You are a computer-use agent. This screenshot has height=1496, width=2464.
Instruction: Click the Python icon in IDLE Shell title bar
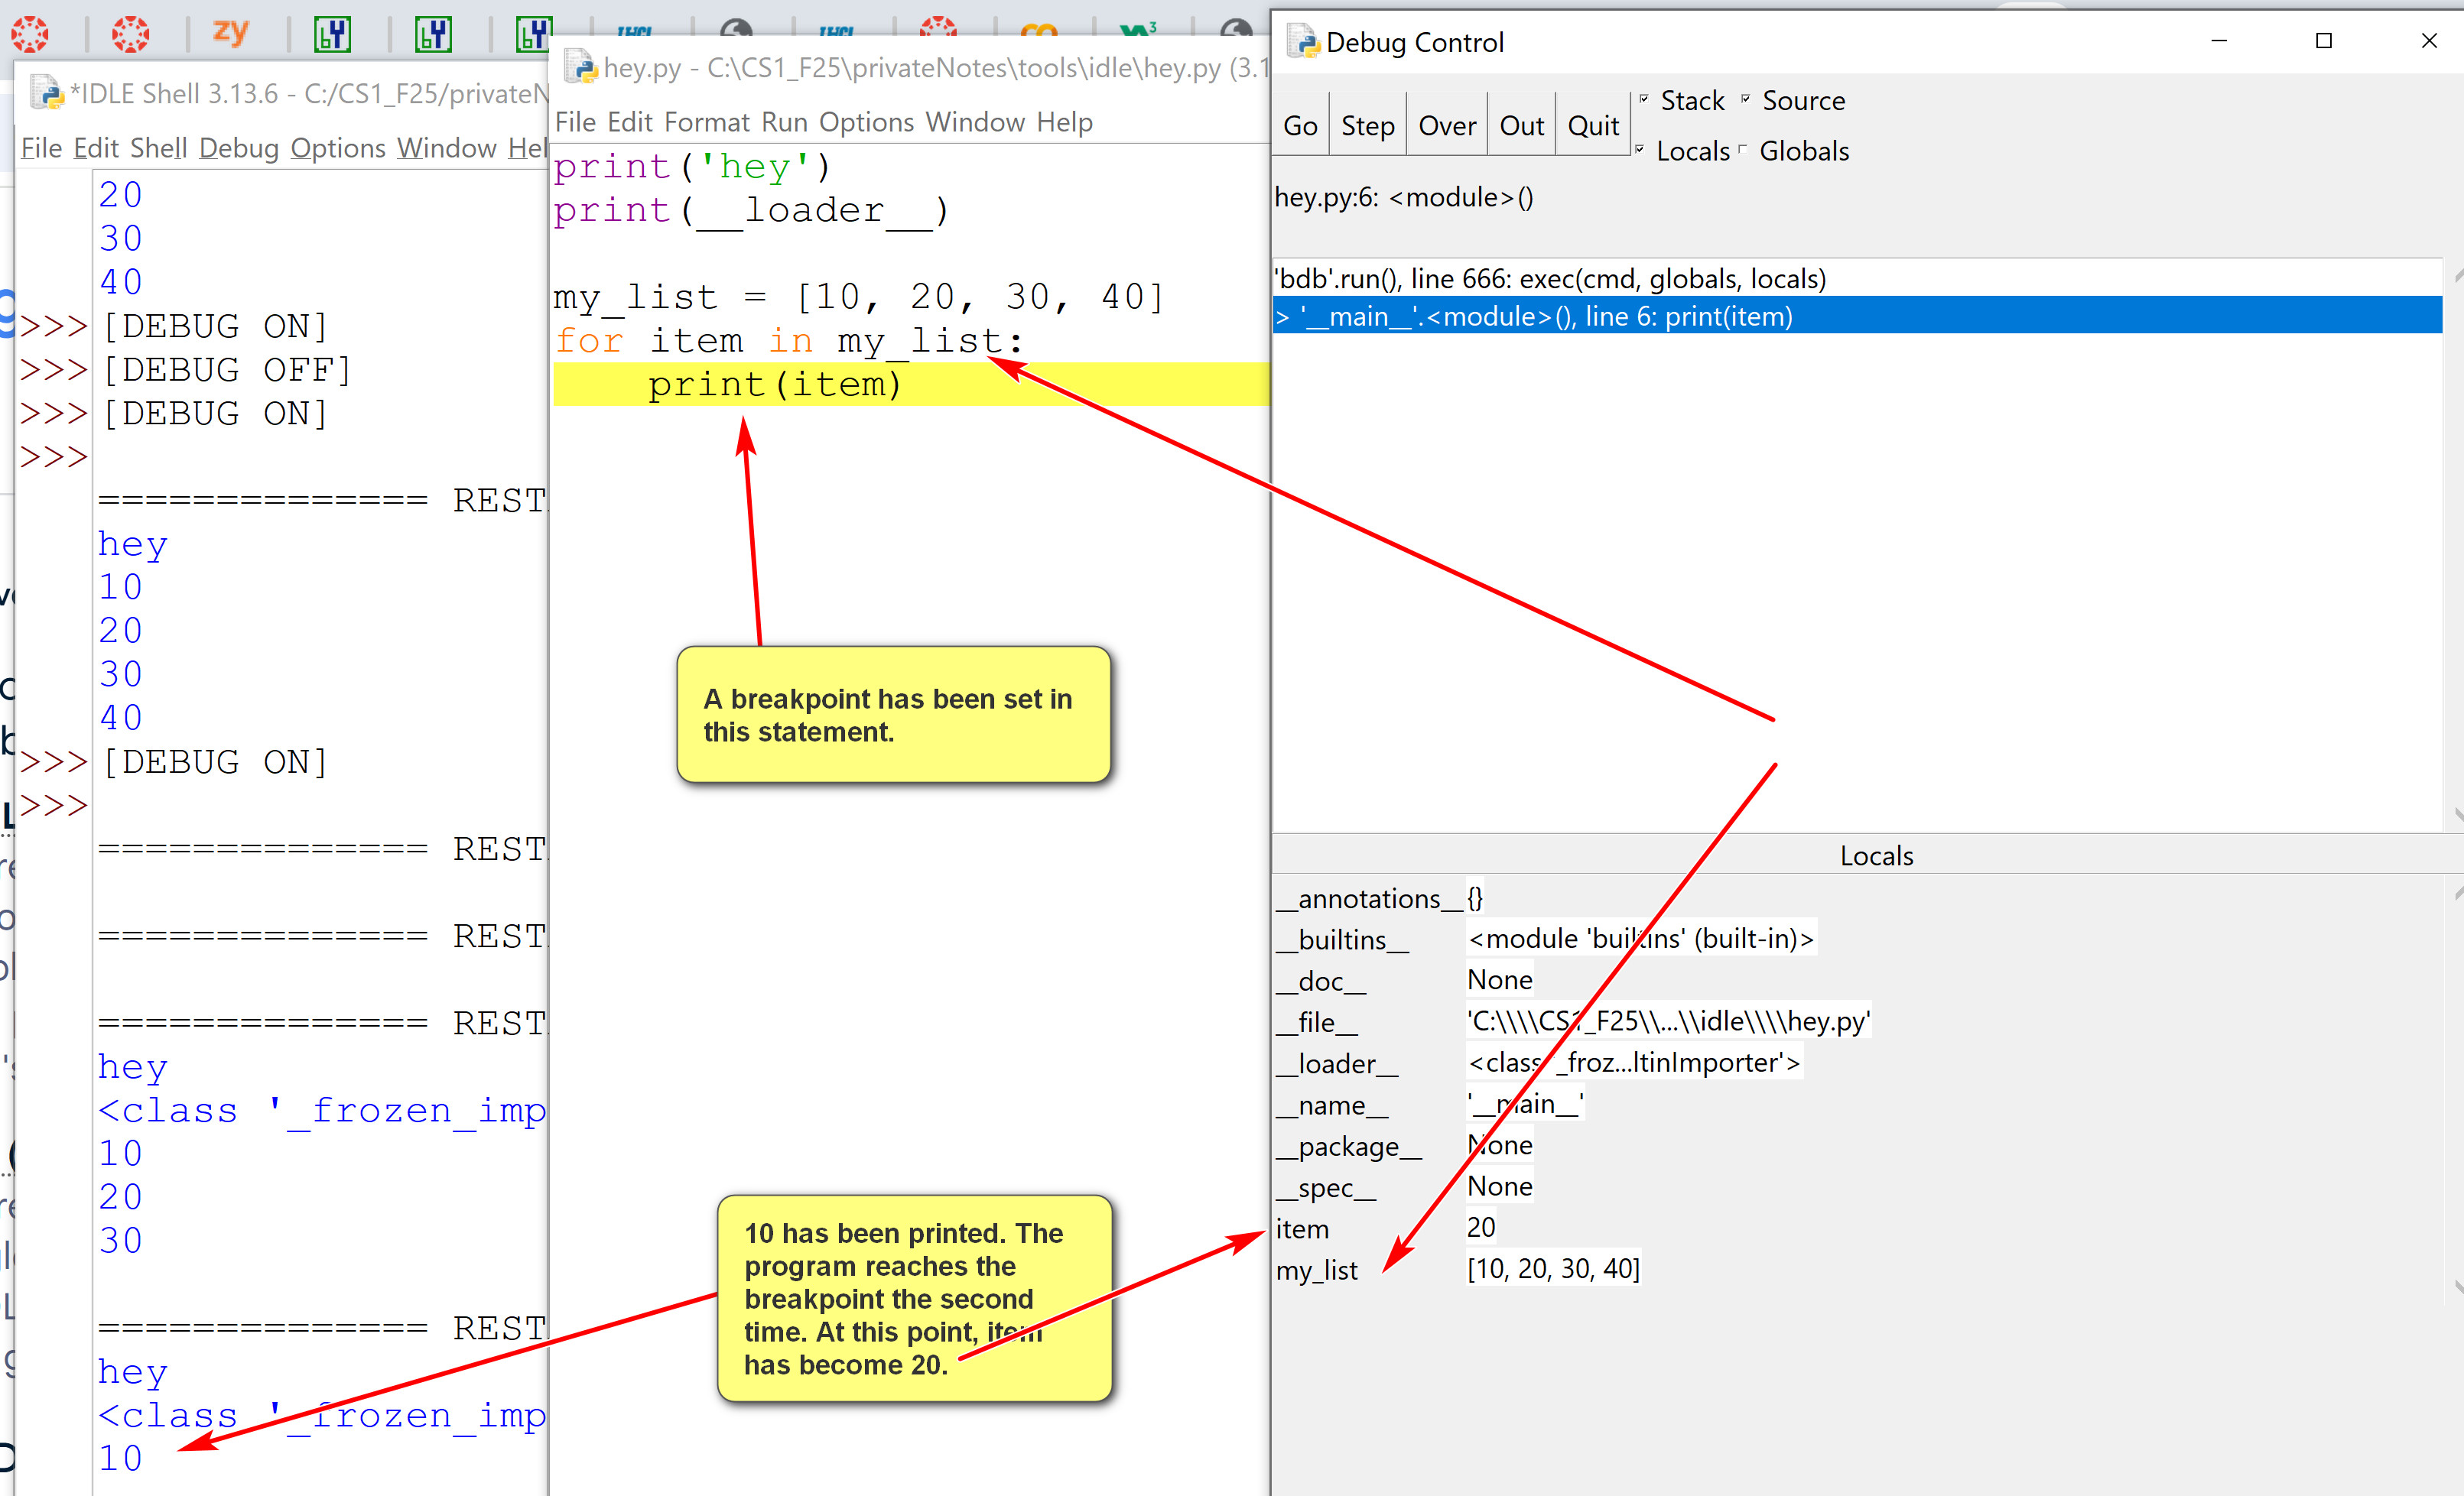(x=46, y=93)
